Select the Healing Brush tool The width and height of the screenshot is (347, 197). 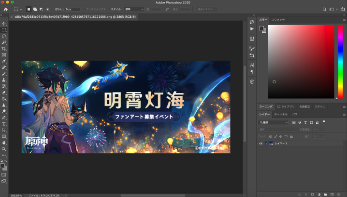click(x=4, y=67)
